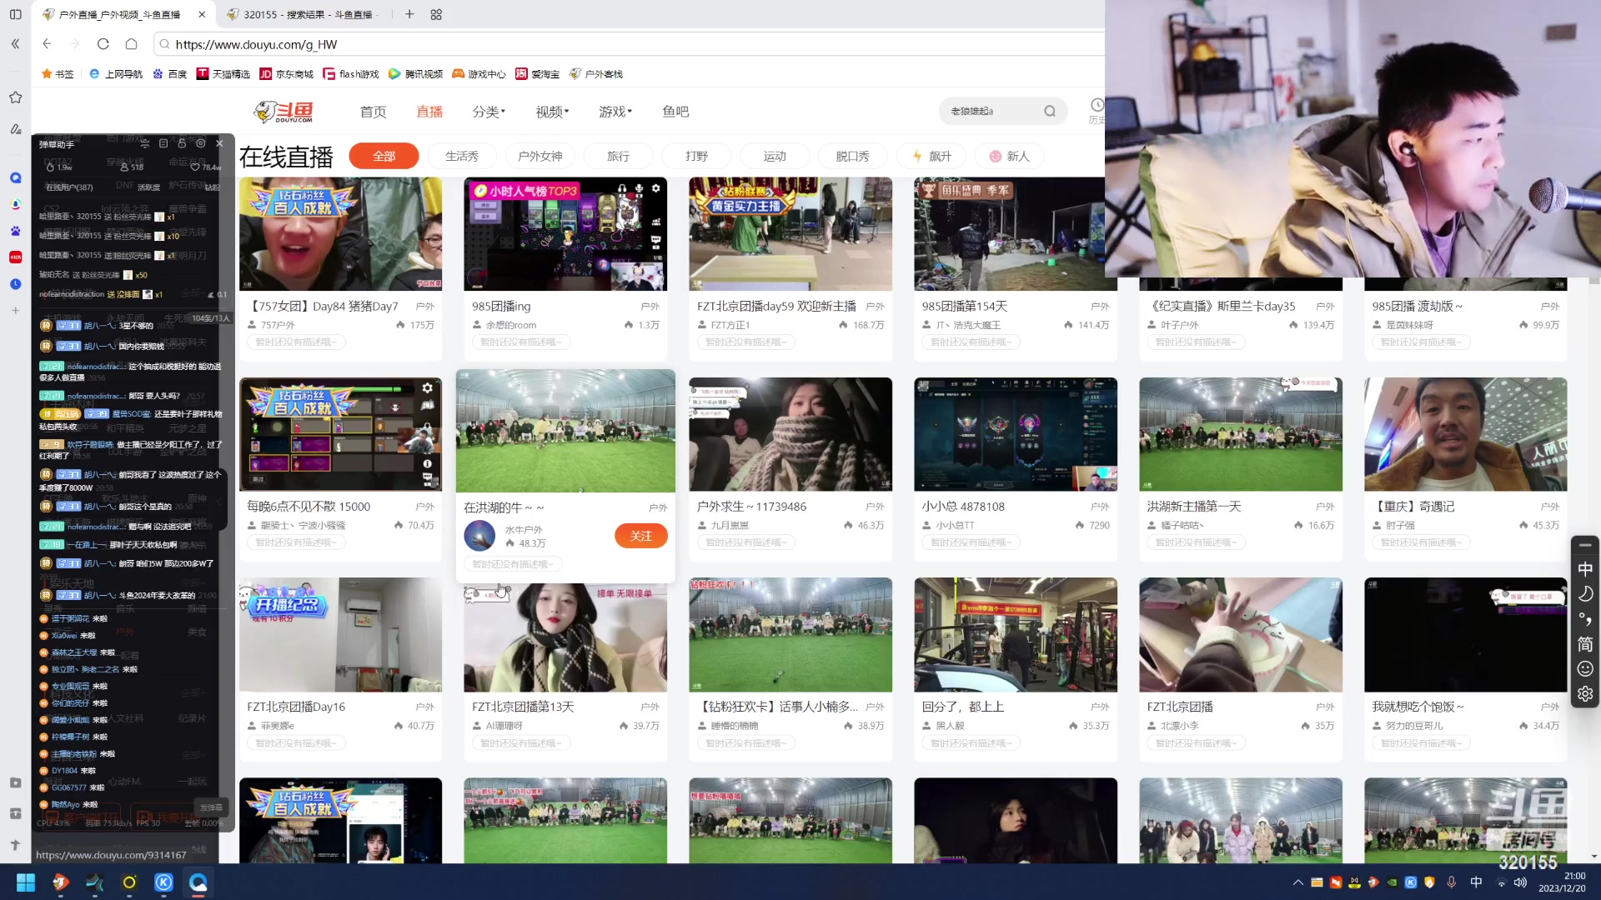Select the 飙升 category filter
Viewport: 1601px width, 900px height.
tap(931, 156)
